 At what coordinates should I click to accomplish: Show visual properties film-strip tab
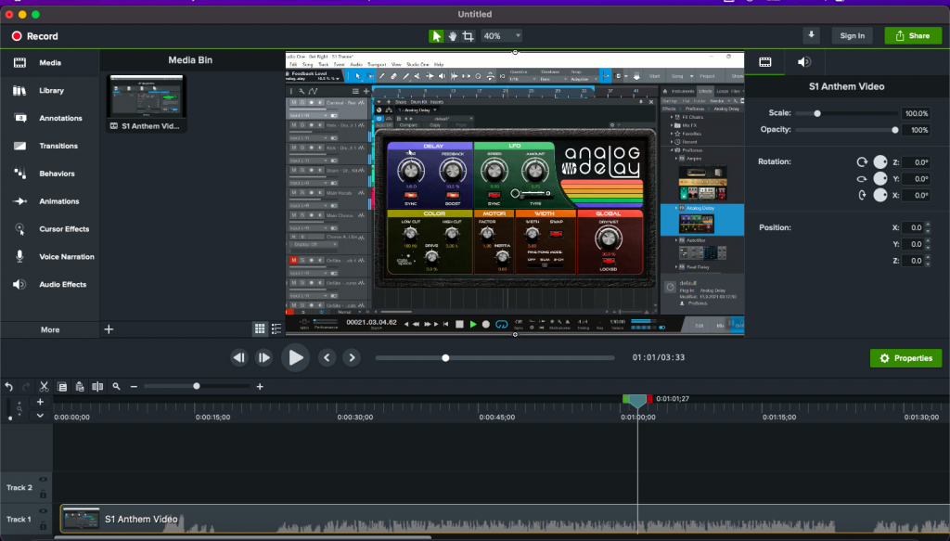[x=765, y=62]
